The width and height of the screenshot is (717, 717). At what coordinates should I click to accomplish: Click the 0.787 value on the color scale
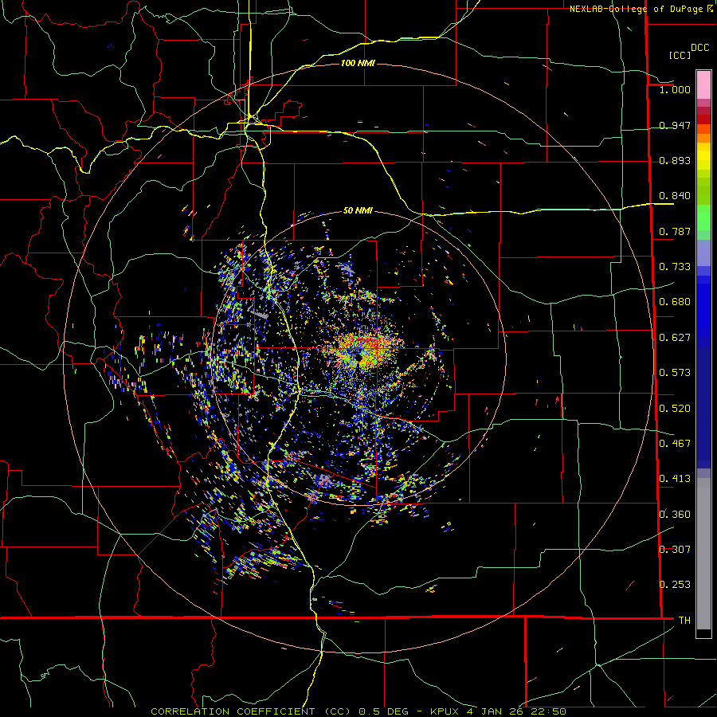(675, 231)
